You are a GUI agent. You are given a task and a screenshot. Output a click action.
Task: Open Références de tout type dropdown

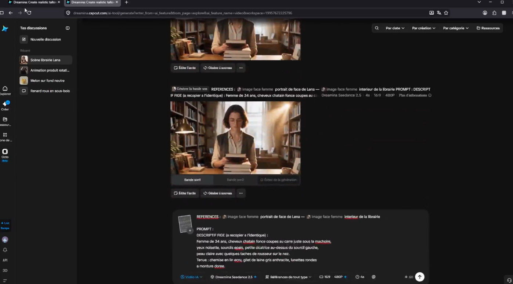point(288,277)
